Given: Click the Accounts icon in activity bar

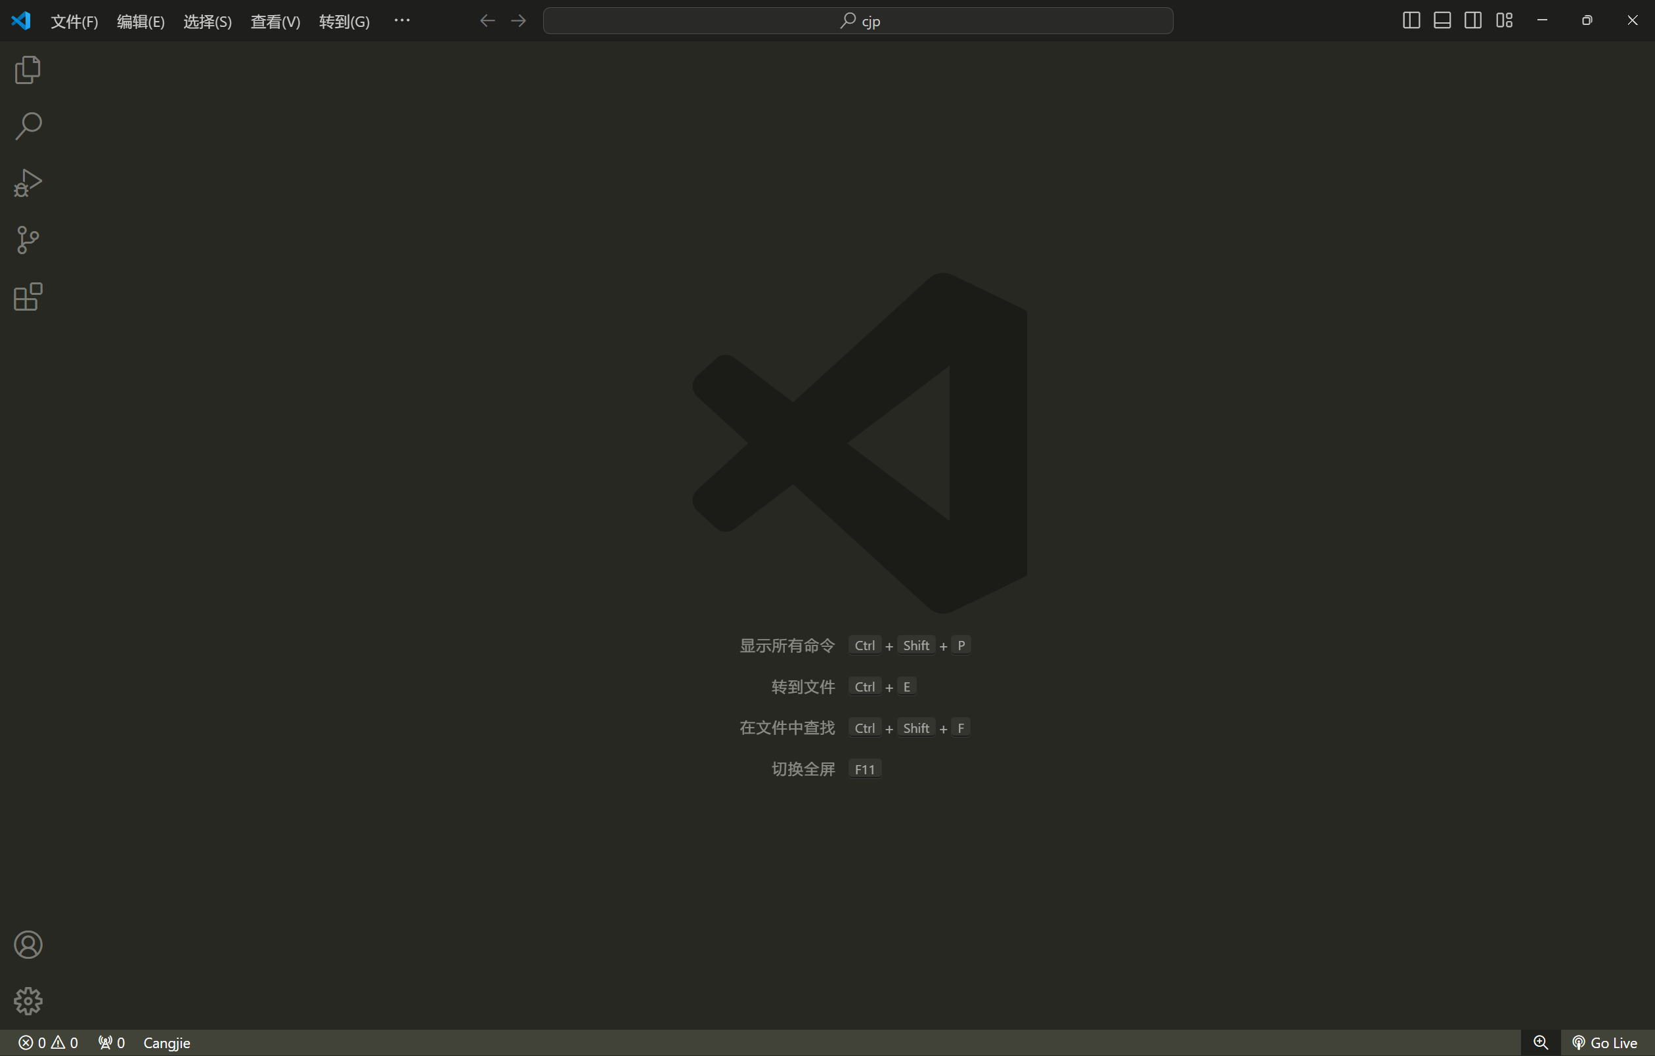Looking at the screenshot, I should pyautogui.click(x=28, y=944).
